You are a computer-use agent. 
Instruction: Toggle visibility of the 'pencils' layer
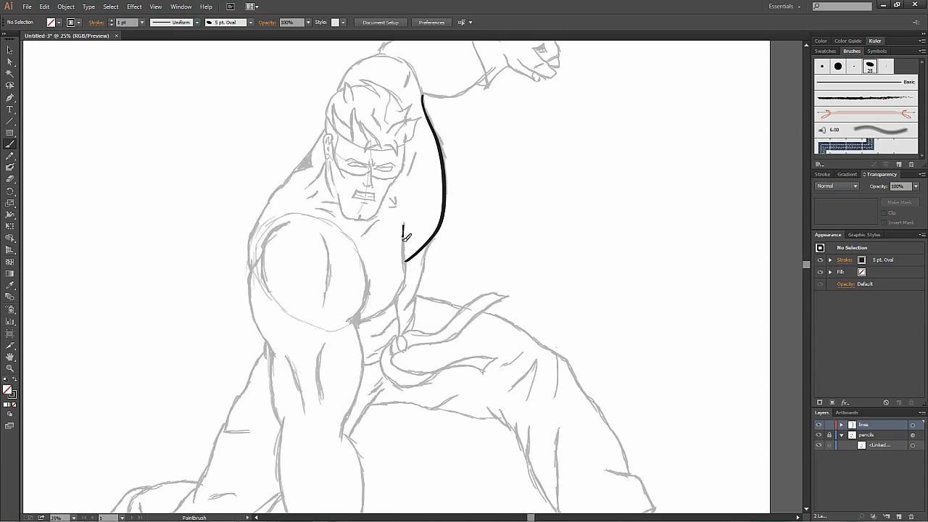pyautogui.click(x=819, y=435)
